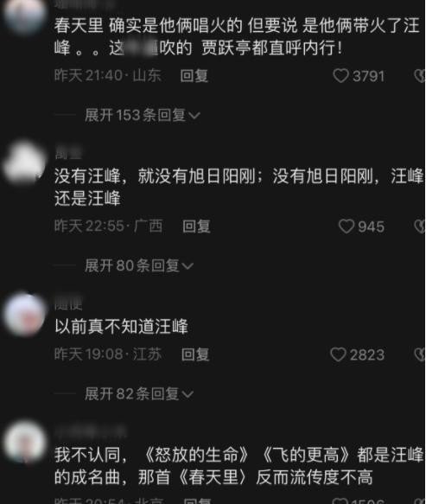Open avatar of first commenter about 春天里
The height and width of the screenshot is (504, 426).
[x=24, y=15]
